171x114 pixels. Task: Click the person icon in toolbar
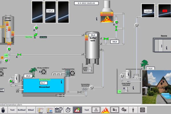point(133,110)
